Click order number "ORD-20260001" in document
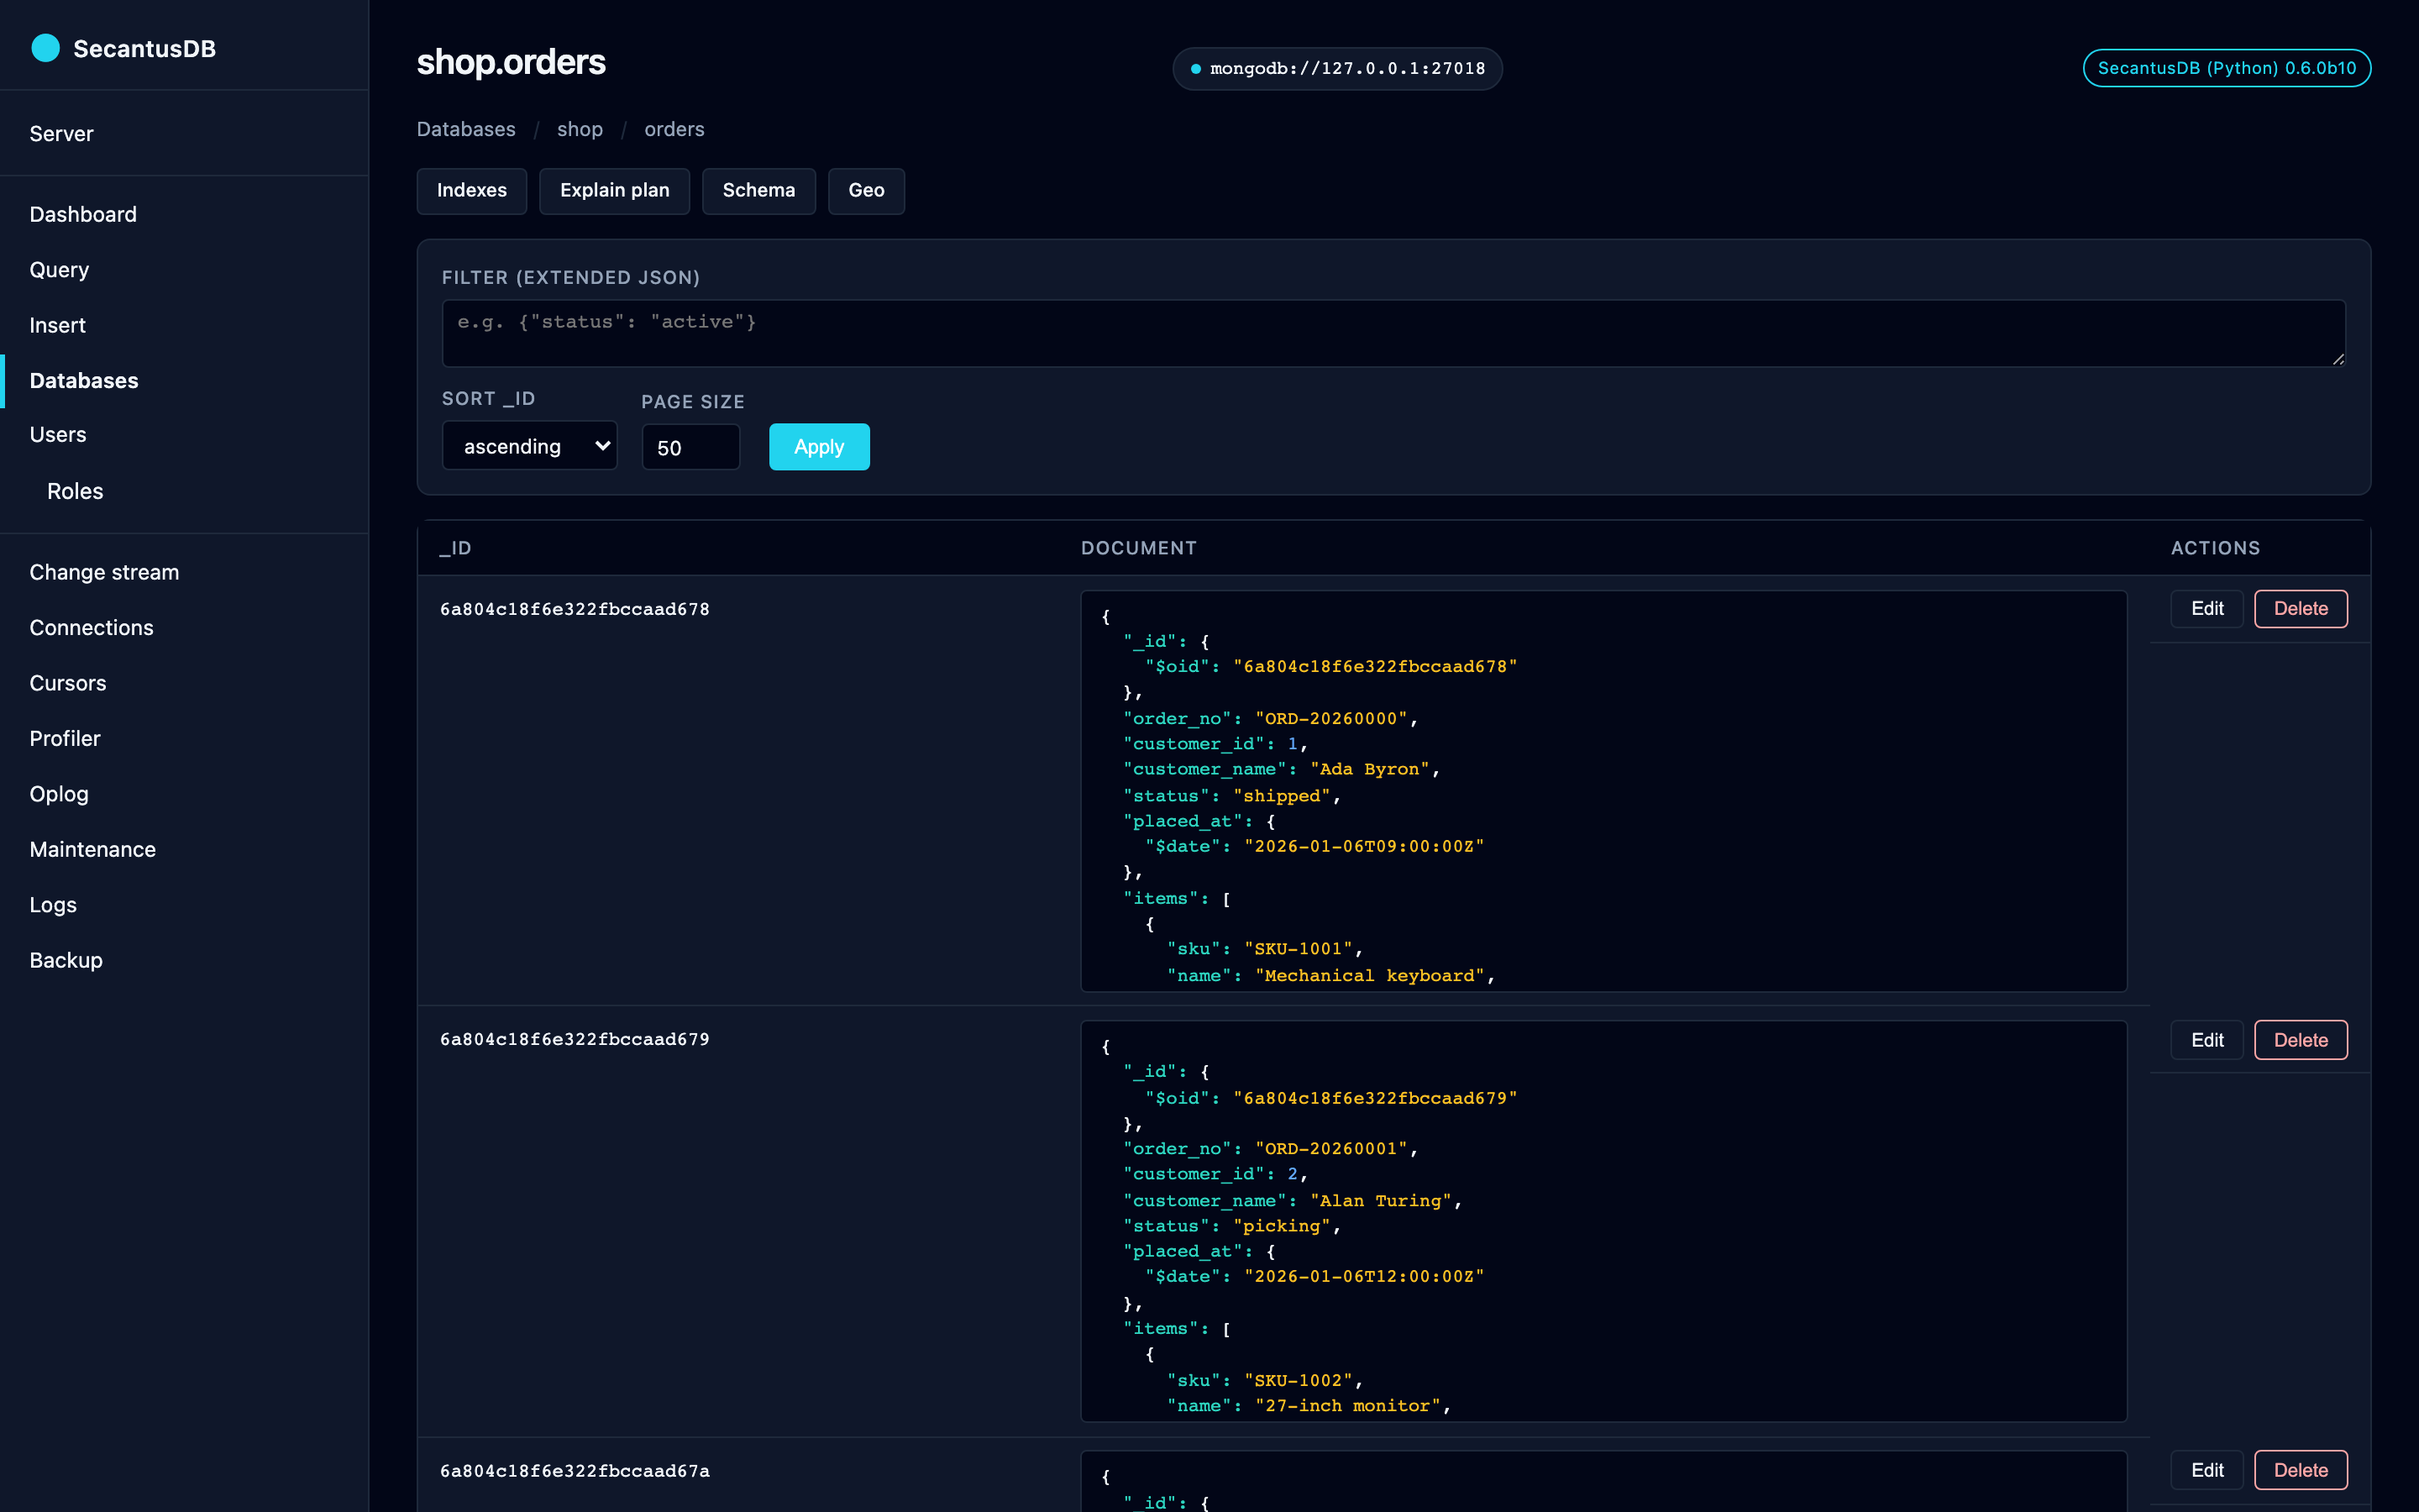The width and height of the screenshot is (2419, 1512). point(1331,1149)
